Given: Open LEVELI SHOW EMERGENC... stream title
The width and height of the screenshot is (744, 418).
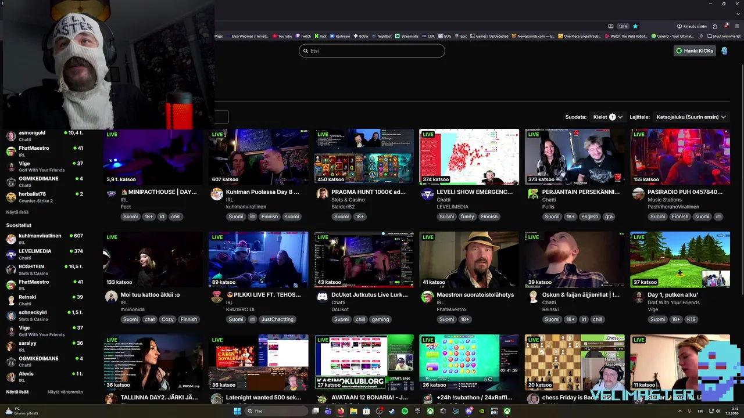Looking at the screenshot, I should (475, 192).
